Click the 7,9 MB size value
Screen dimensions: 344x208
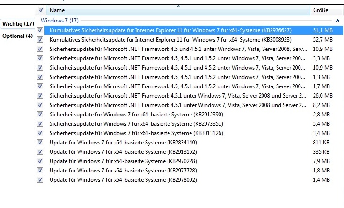coord(321,161)
